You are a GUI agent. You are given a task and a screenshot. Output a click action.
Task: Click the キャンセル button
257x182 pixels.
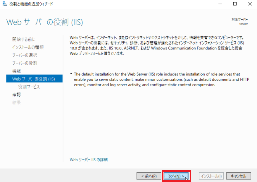[x=239, y=176]
